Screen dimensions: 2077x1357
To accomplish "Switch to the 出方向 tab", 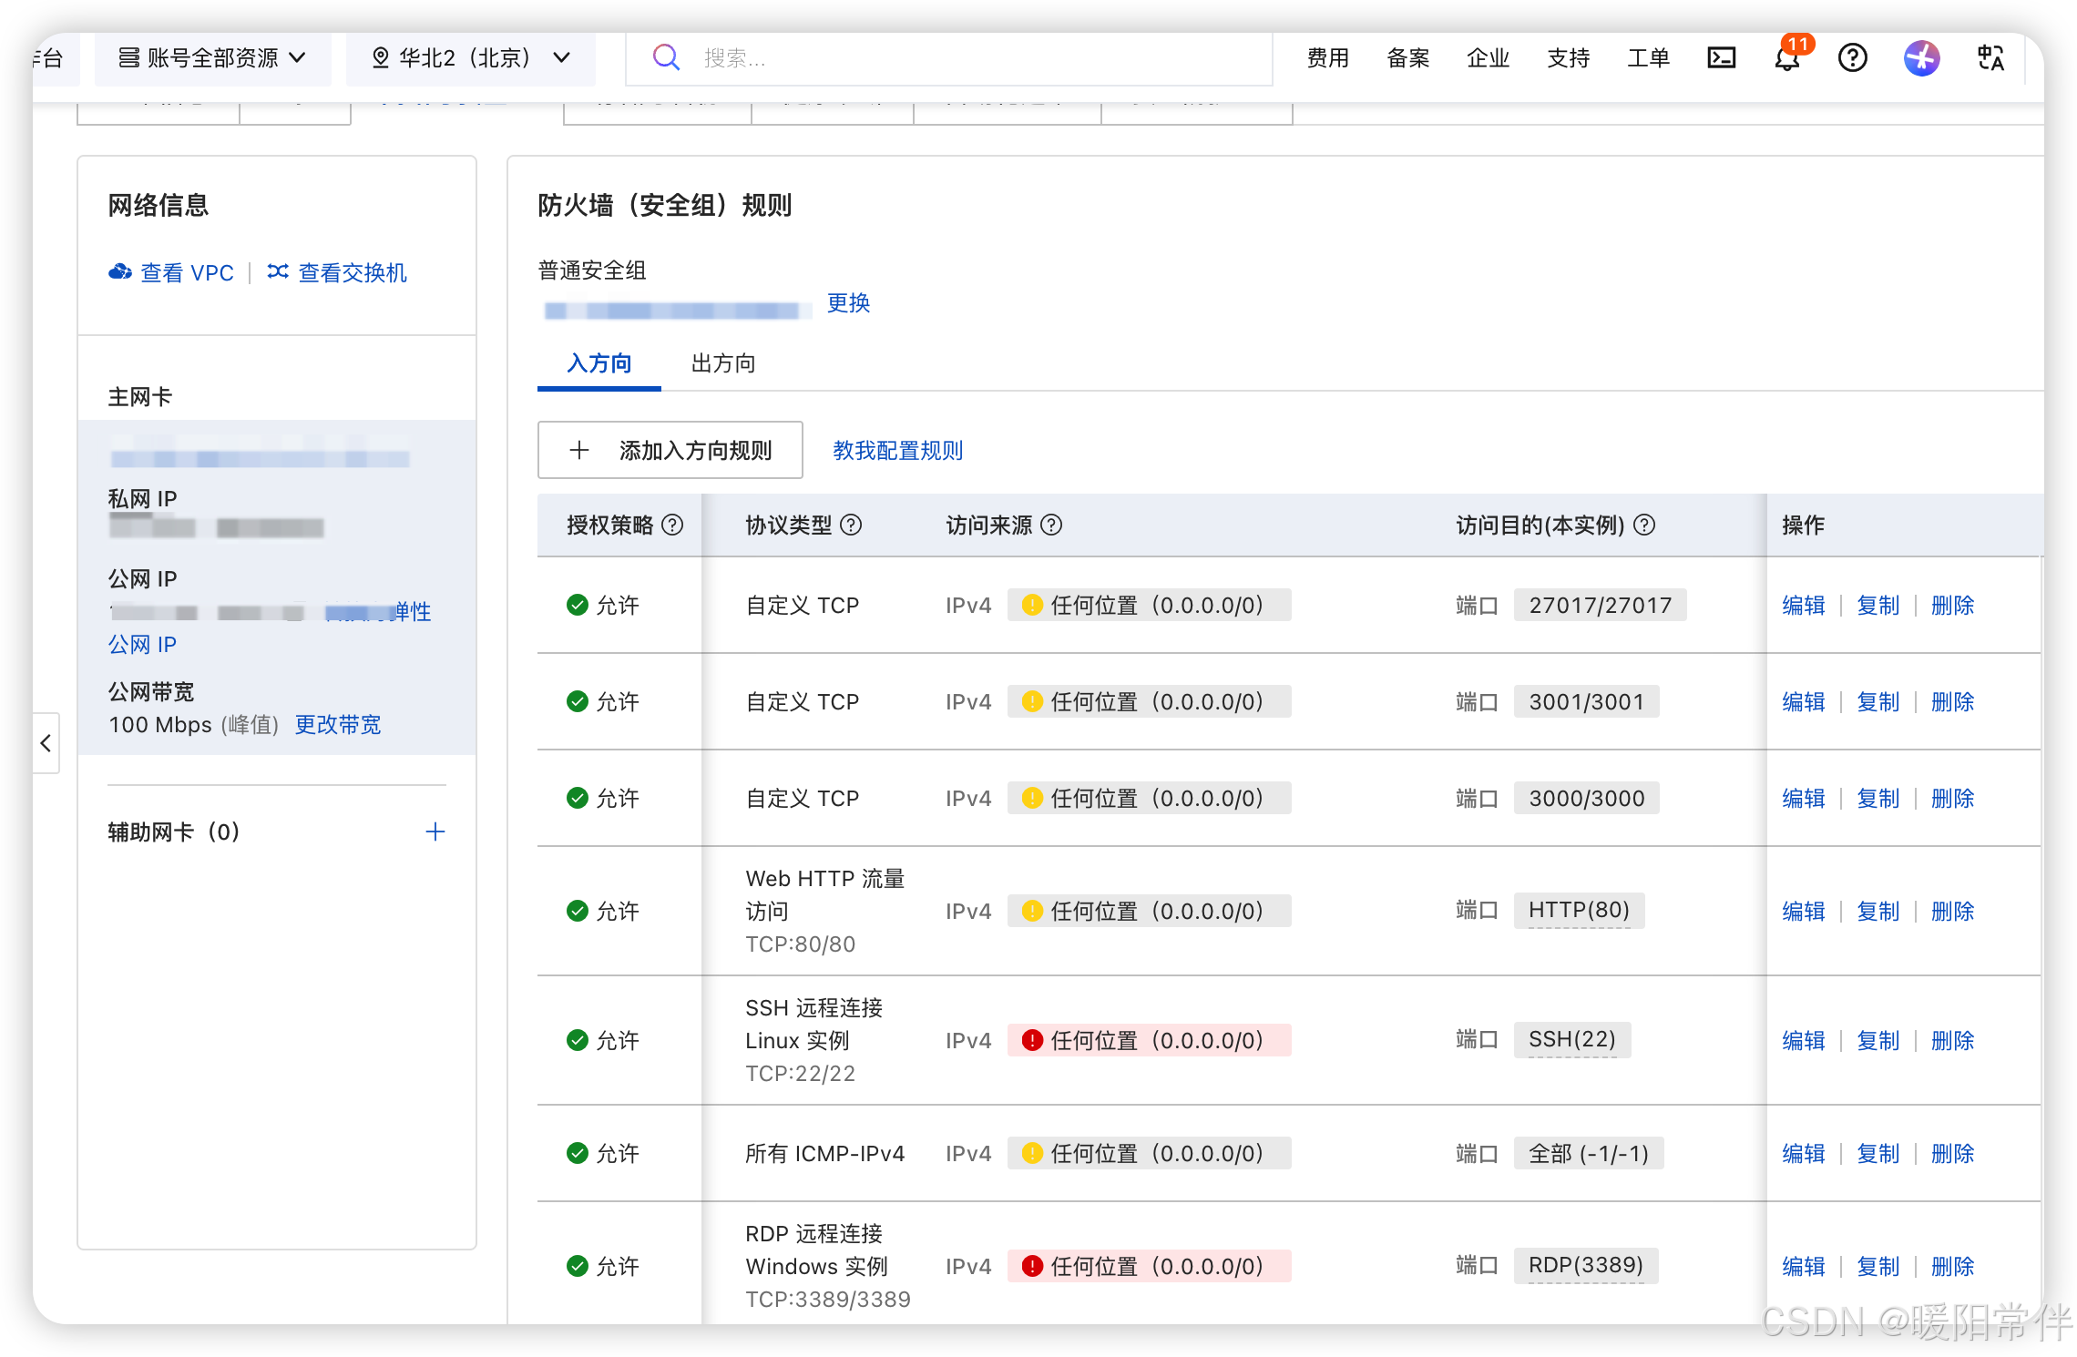I will tap(723, 363).
